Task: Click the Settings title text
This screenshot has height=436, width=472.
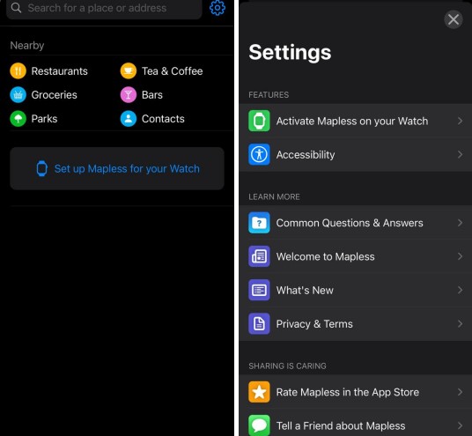Action: [290, 52]
